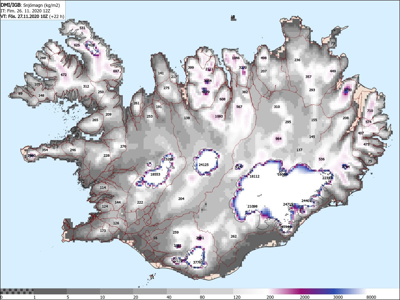Click the snow value 3121

click(178, 246)
